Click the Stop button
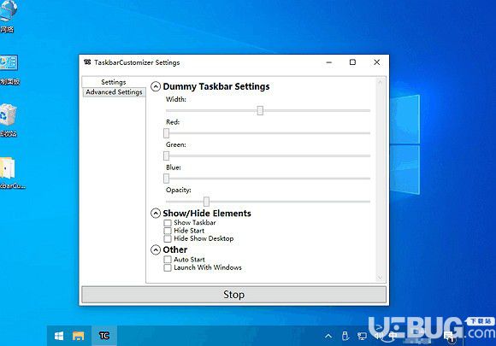This screenshot has height=346, width=496. pyautogui.click(x=233, y=295)
